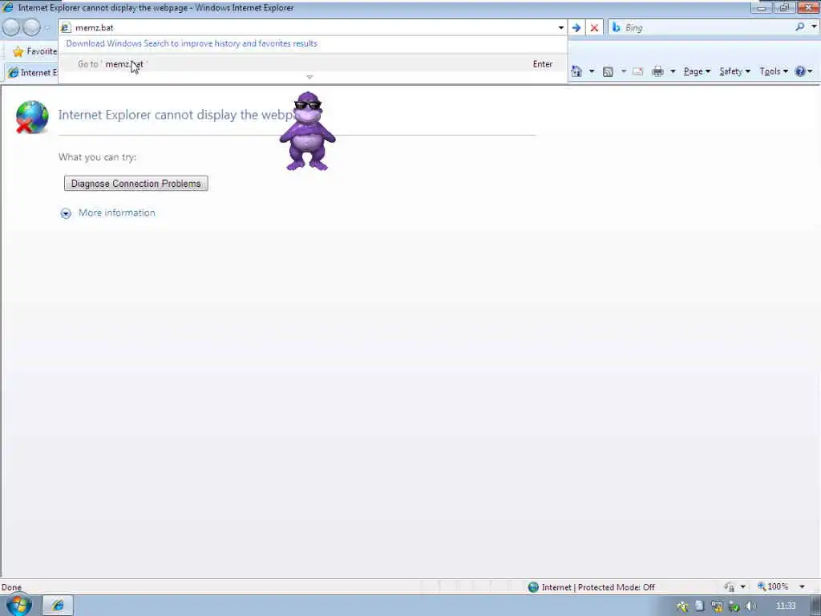Click the More information link
The width and height of the screenshot is (821, 616).
click(117, 213)
